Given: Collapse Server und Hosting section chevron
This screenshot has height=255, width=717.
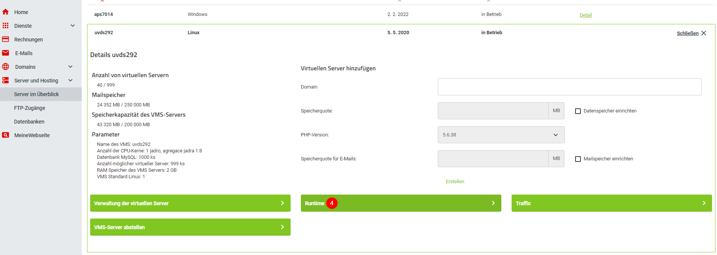Looking at the screenshot, I should [x=70, y=81].
